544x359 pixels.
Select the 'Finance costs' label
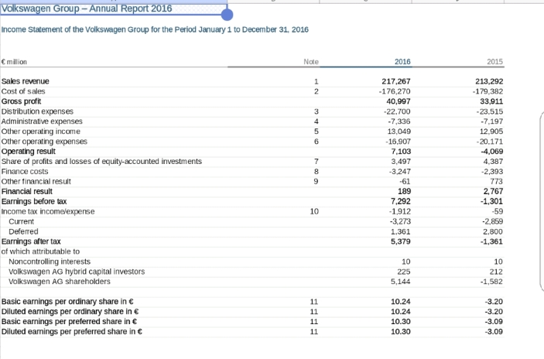pyautogui.click(x=25, y=171)
